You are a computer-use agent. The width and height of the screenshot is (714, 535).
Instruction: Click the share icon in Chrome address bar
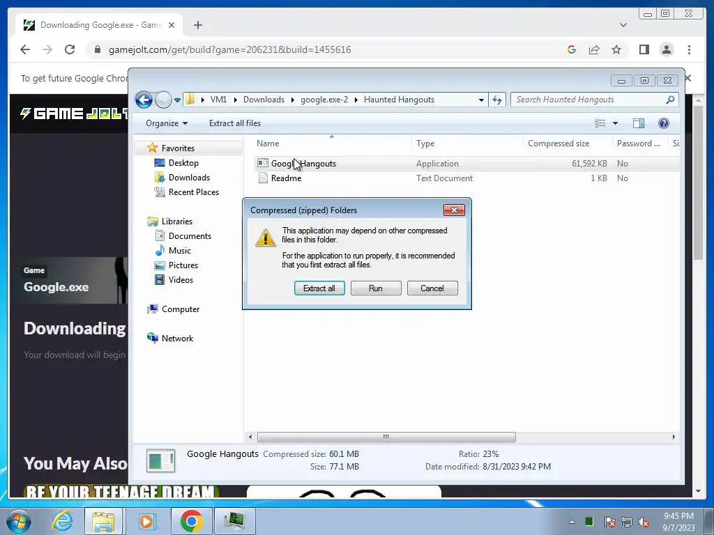click(594, 49)
